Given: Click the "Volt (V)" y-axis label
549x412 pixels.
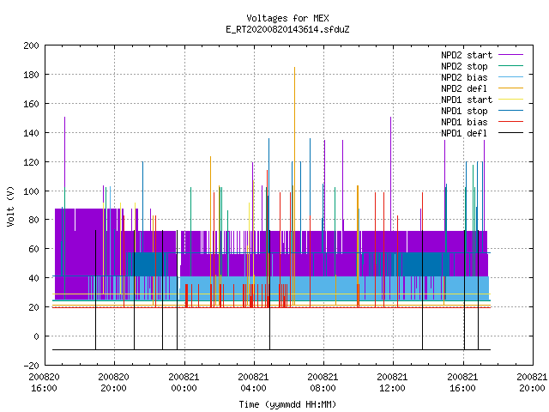Looking at the screenshot, I should [10, 206].
